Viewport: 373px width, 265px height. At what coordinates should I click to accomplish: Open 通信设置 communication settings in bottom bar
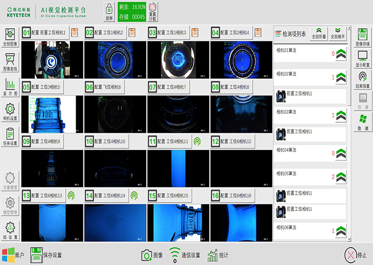(x=184, y=255)
